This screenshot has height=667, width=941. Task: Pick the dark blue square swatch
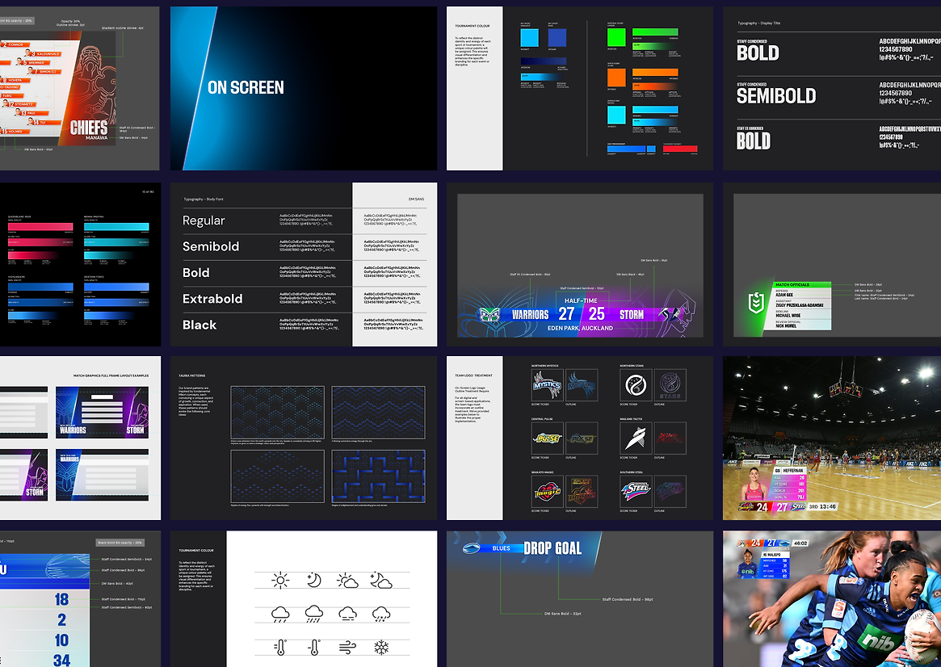pos(557,38)
